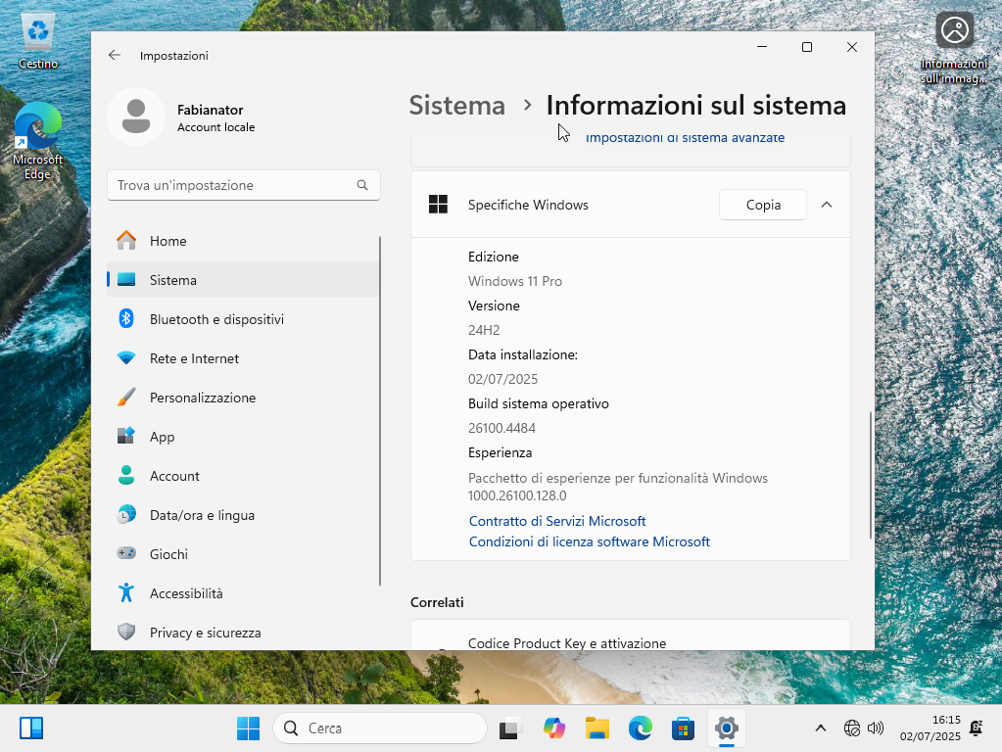Open the Widgets button on the taskbar

tap(31, 728)
